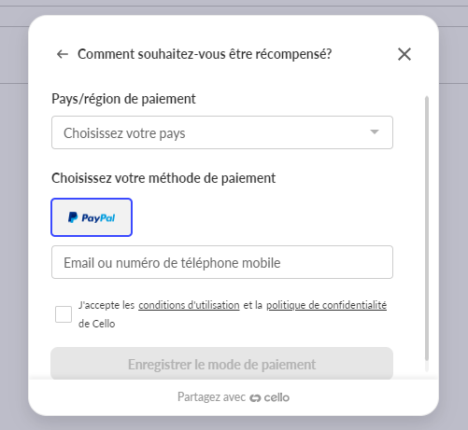Click the 'cello' wordmark in footer

(x=277, y=397)
